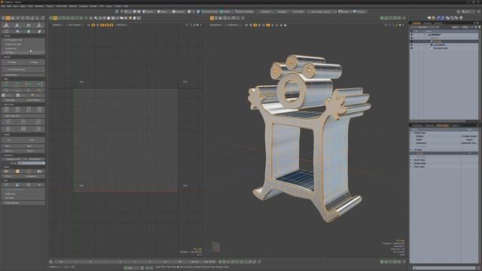This screenshot has width=482, height=271.
Task: Toggle visibility eye of the Directional Light row
Action: click(412, 48)
